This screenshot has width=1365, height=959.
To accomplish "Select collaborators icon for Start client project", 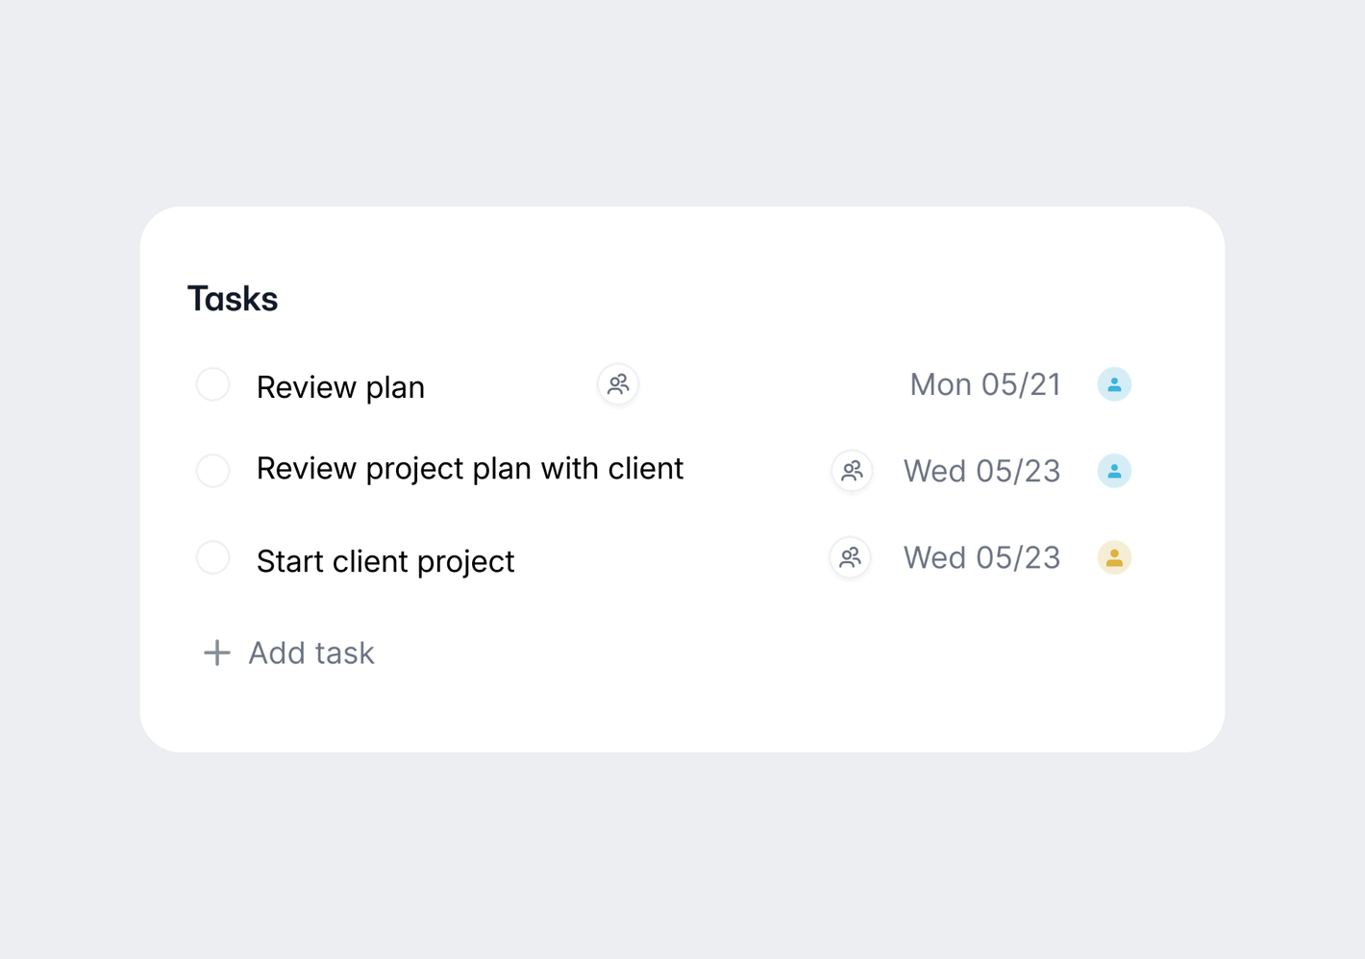I will [850, 557].
